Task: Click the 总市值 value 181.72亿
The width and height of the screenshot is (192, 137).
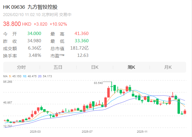Action: 79,48
